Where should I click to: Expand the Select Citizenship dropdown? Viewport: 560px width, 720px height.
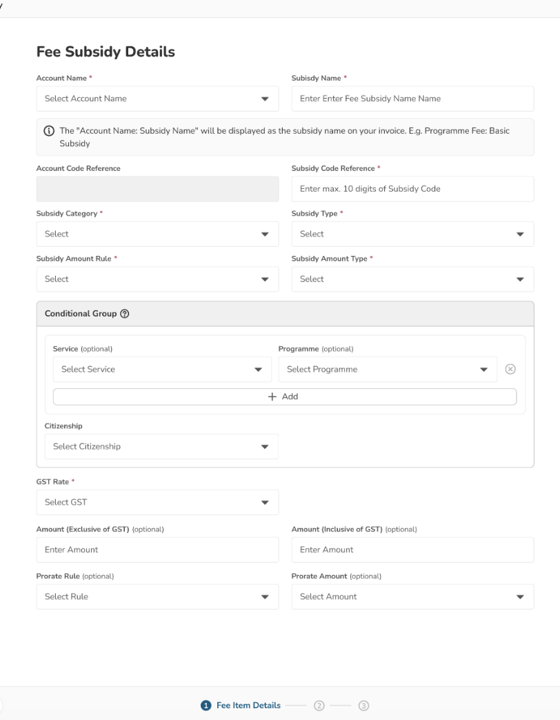click(x=161, y=446)
